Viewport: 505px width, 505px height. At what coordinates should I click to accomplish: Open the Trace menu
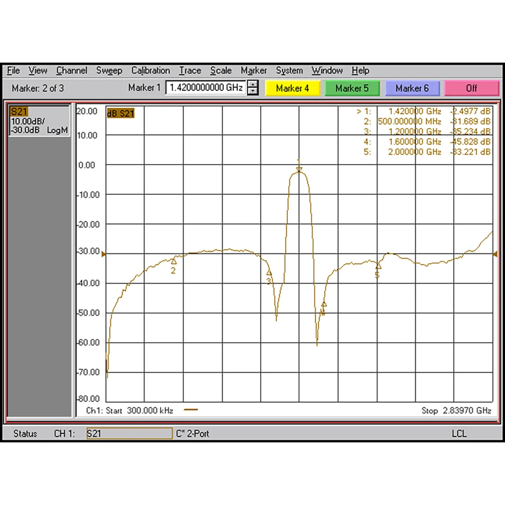coord(190,71)
